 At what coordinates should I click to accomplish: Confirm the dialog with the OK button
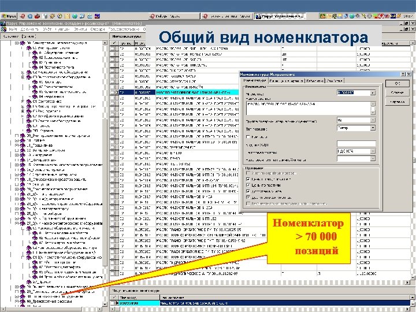[397, 83]
